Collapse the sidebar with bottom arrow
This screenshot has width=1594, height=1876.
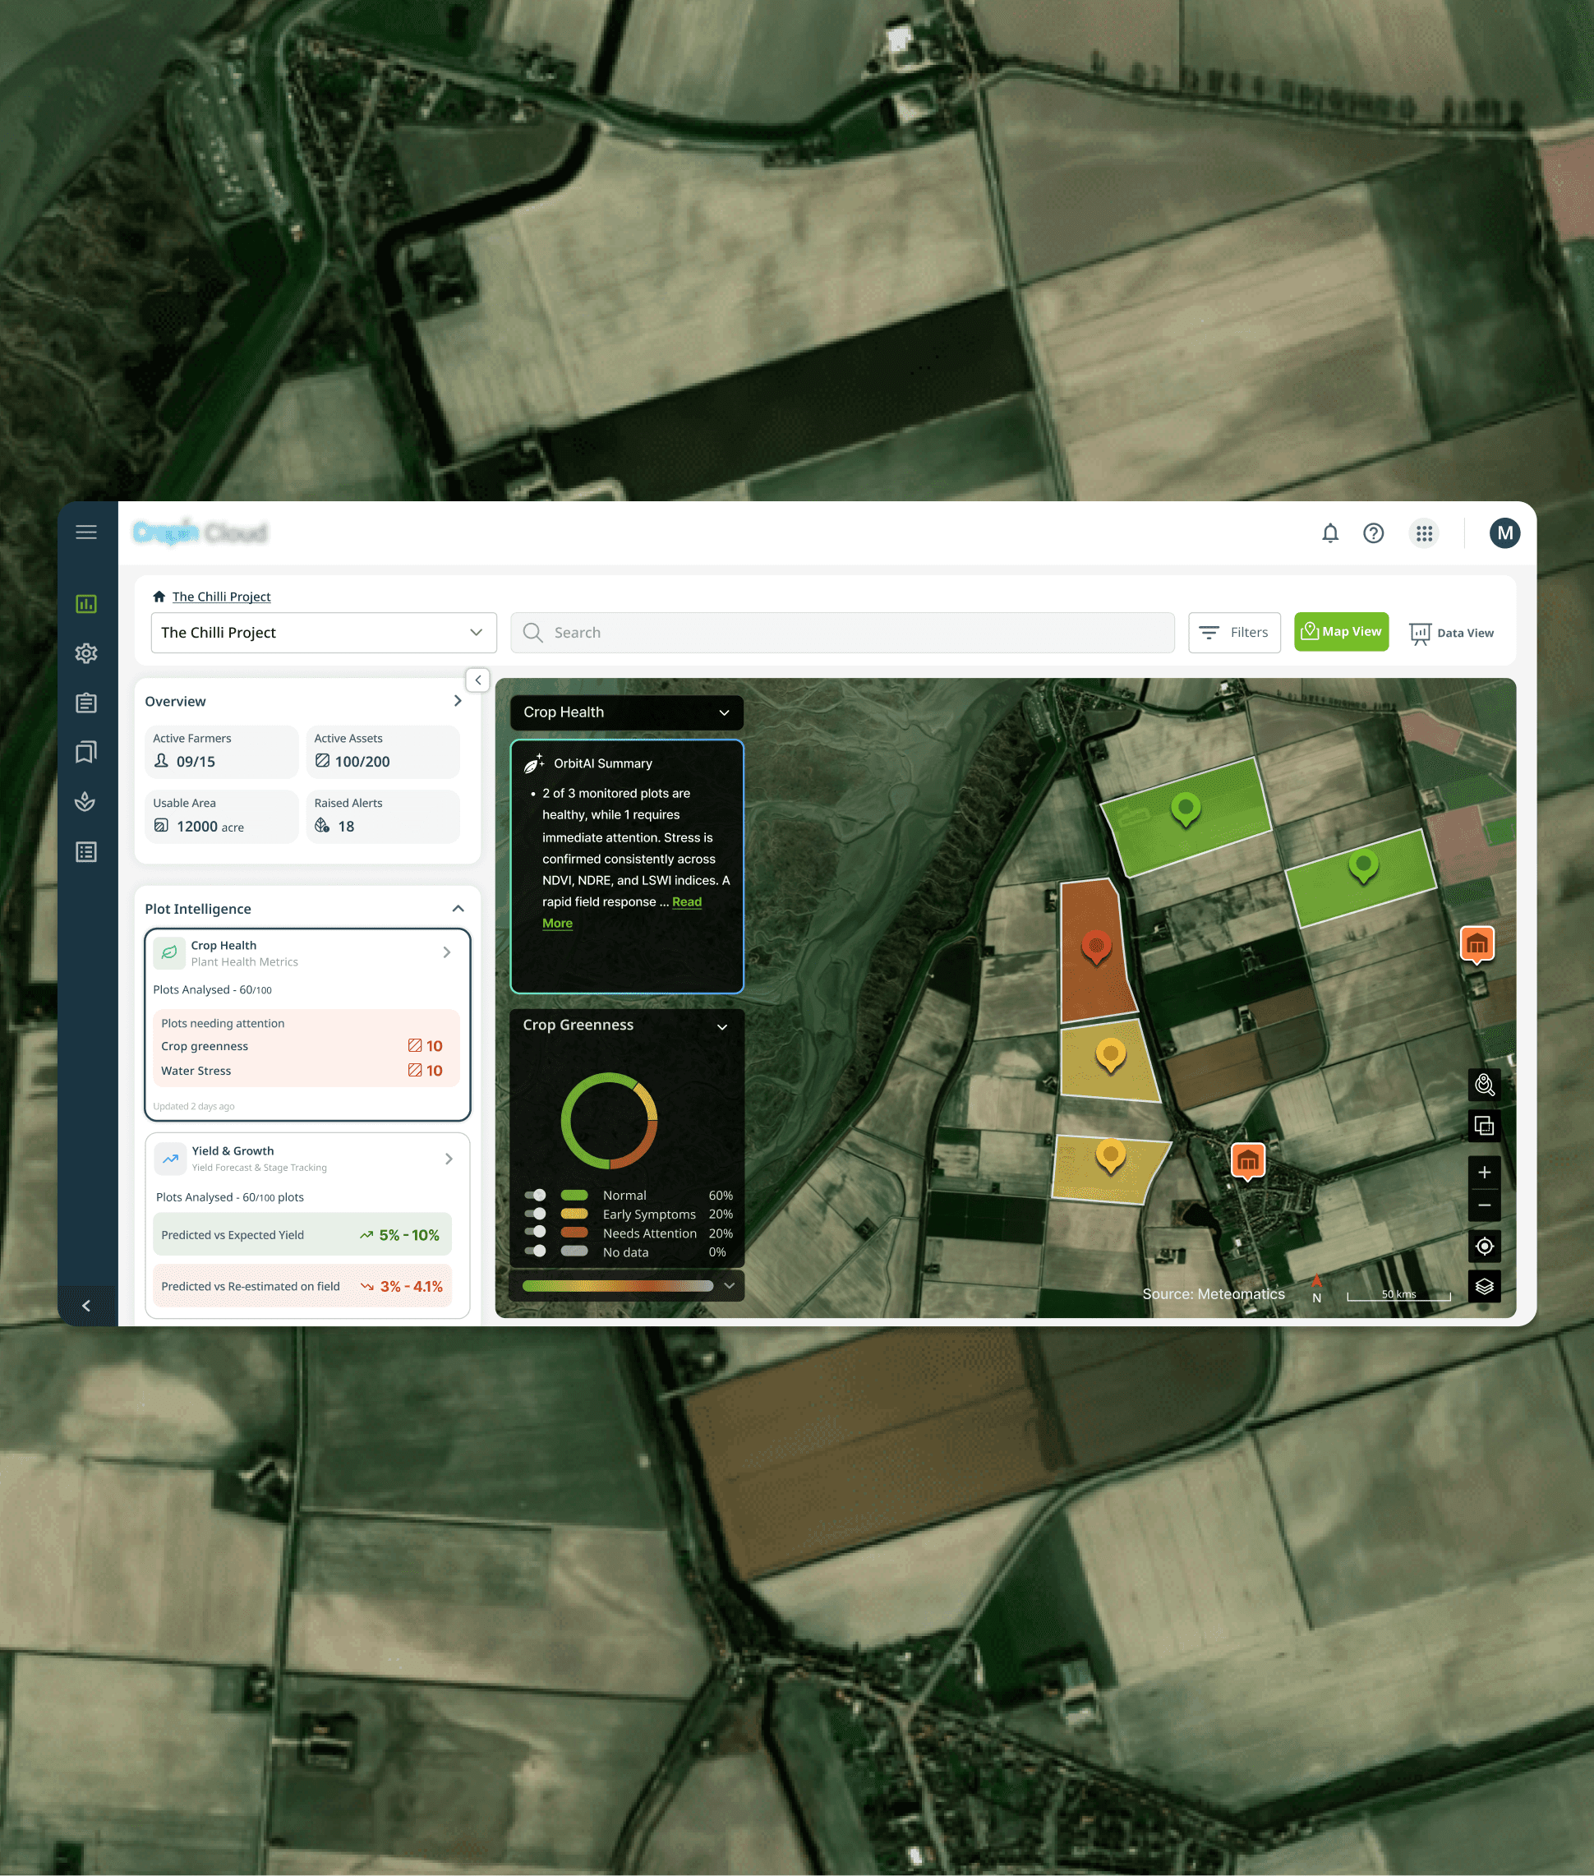pos(87,1305)
